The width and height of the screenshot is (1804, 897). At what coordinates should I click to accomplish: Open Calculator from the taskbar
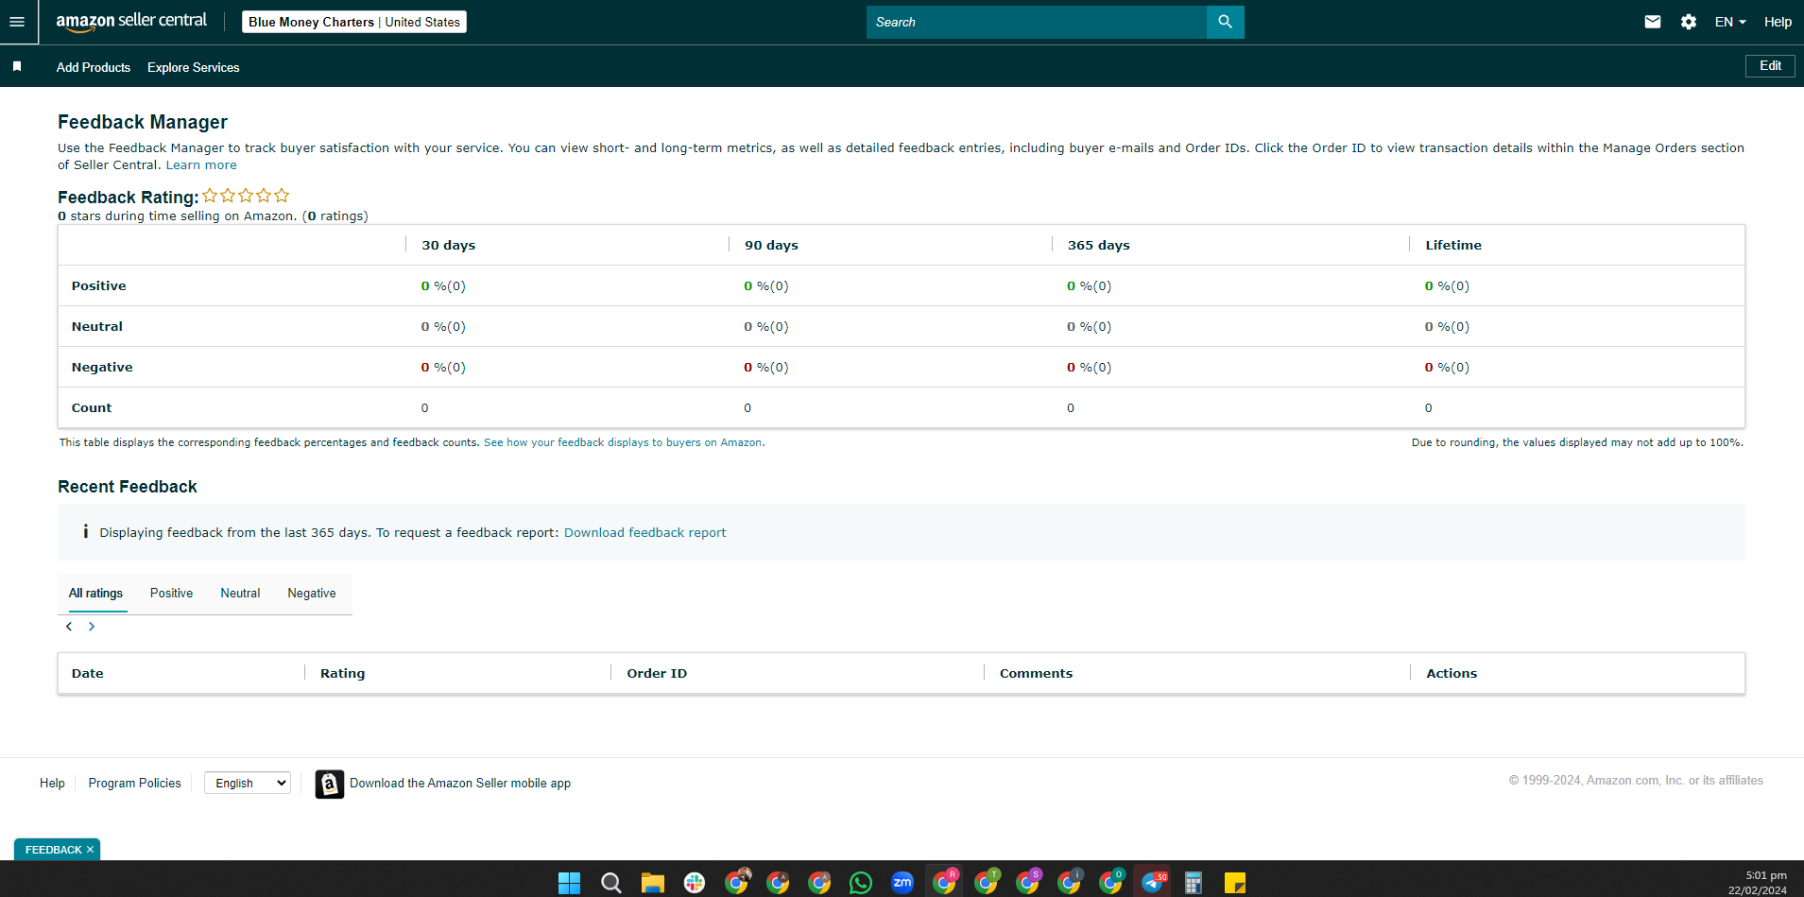click(x=1194, y=883)
